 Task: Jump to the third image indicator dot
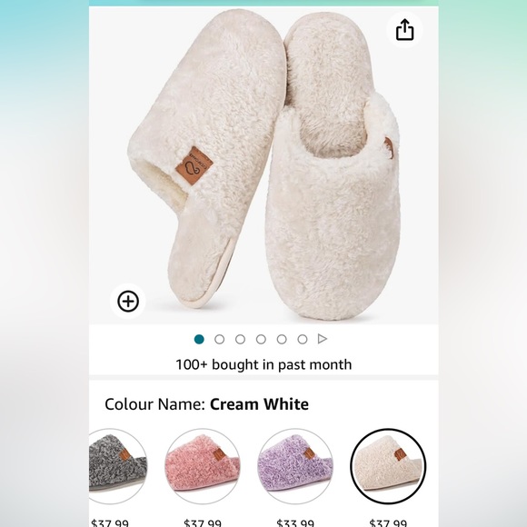pos(240,339)
